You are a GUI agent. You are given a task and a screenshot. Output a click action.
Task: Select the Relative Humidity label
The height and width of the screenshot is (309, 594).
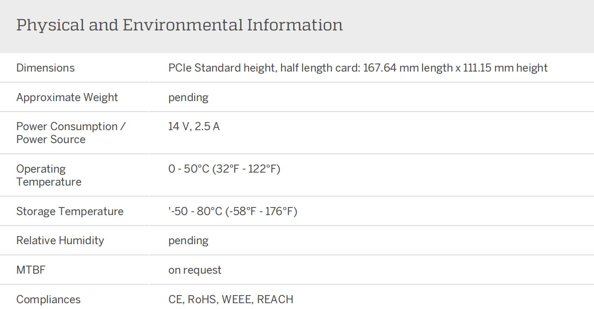[60, 241]
